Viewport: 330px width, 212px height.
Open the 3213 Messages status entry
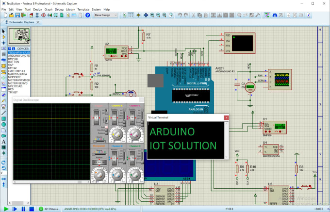tap(49, 209)
